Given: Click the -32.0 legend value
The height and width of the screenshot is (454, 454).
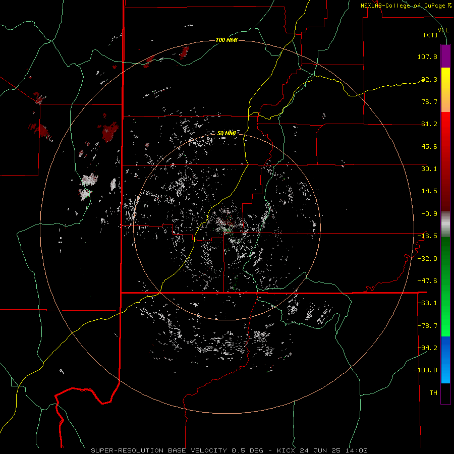Looking at the screenshot, I should pos(427,259).
